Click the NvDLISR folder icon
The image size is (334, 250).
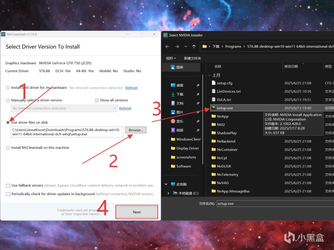pos(213,166)
